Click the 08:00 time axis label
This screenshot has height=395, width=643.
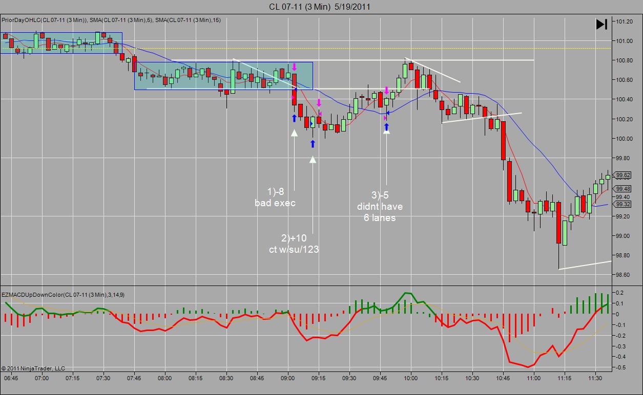pos(164,378)
